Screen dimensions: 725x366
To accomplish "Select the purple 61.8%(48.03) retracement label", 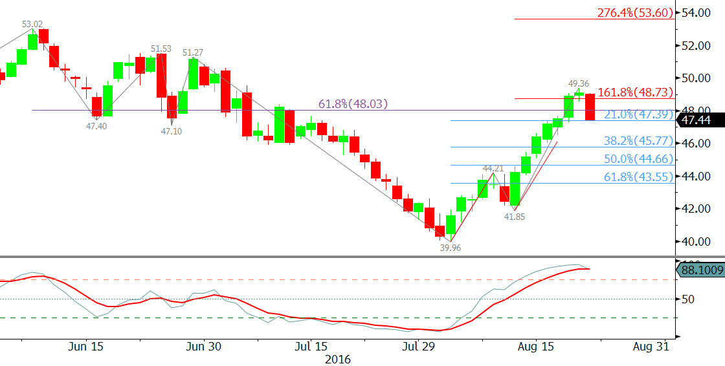I will tap(353, 104).
